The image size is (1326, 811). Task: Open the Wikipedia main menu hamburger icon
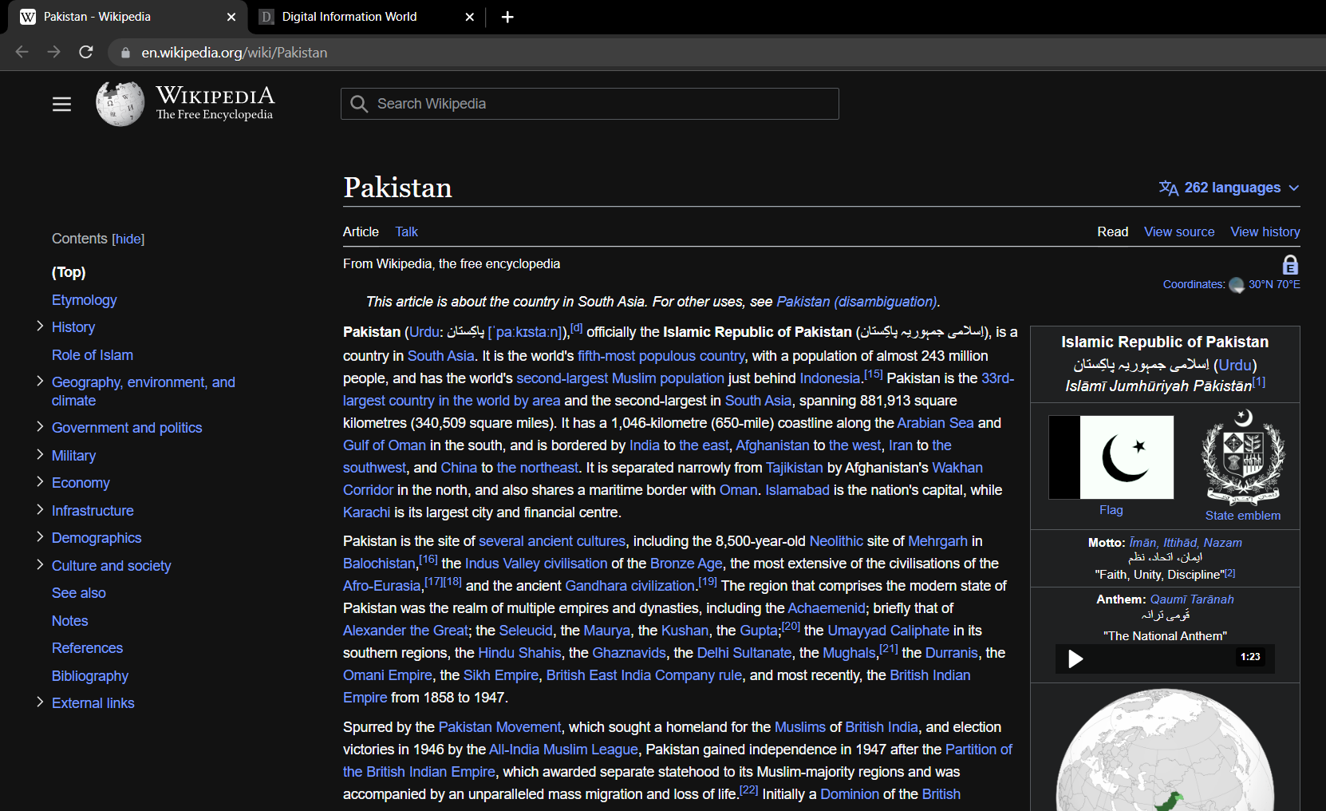(x=62, y=105)
